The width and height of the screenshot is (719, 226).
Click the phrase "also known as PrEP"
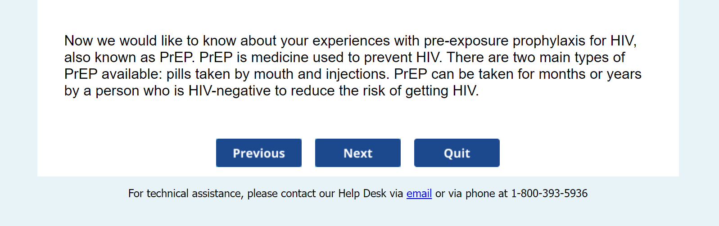tap(130, 58)
